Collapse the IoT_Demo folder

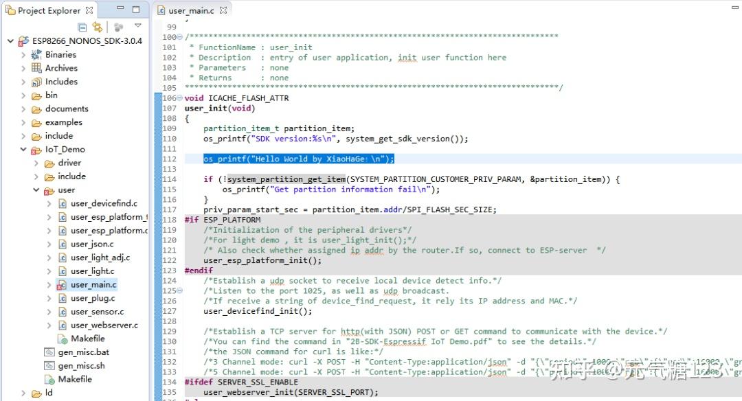(x=23, y=150)
